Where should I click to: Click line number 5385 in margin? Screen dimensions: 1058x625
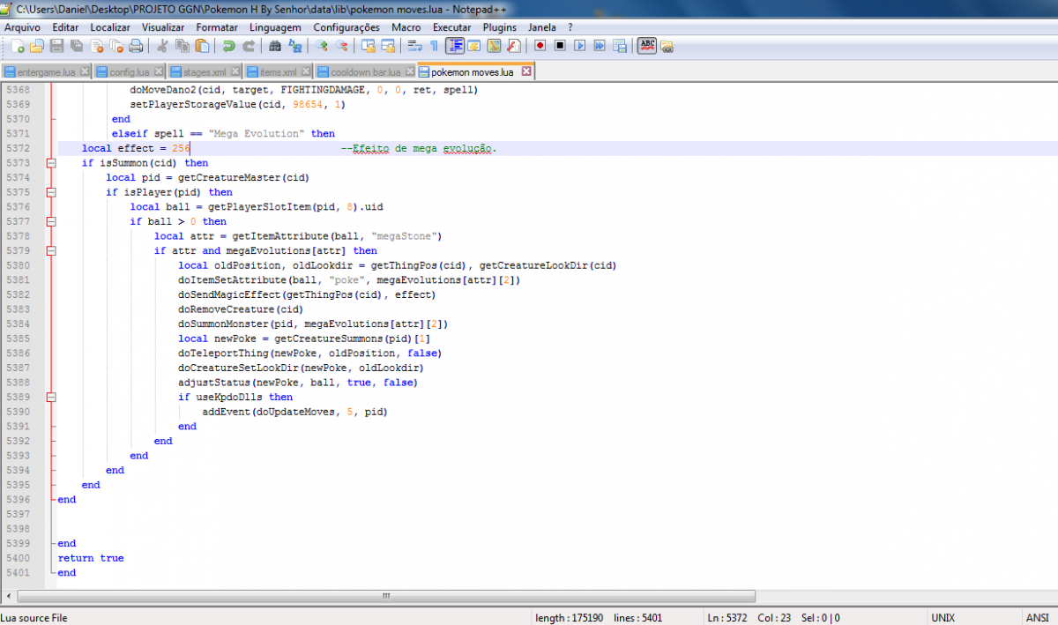click(x=18, y=339)
